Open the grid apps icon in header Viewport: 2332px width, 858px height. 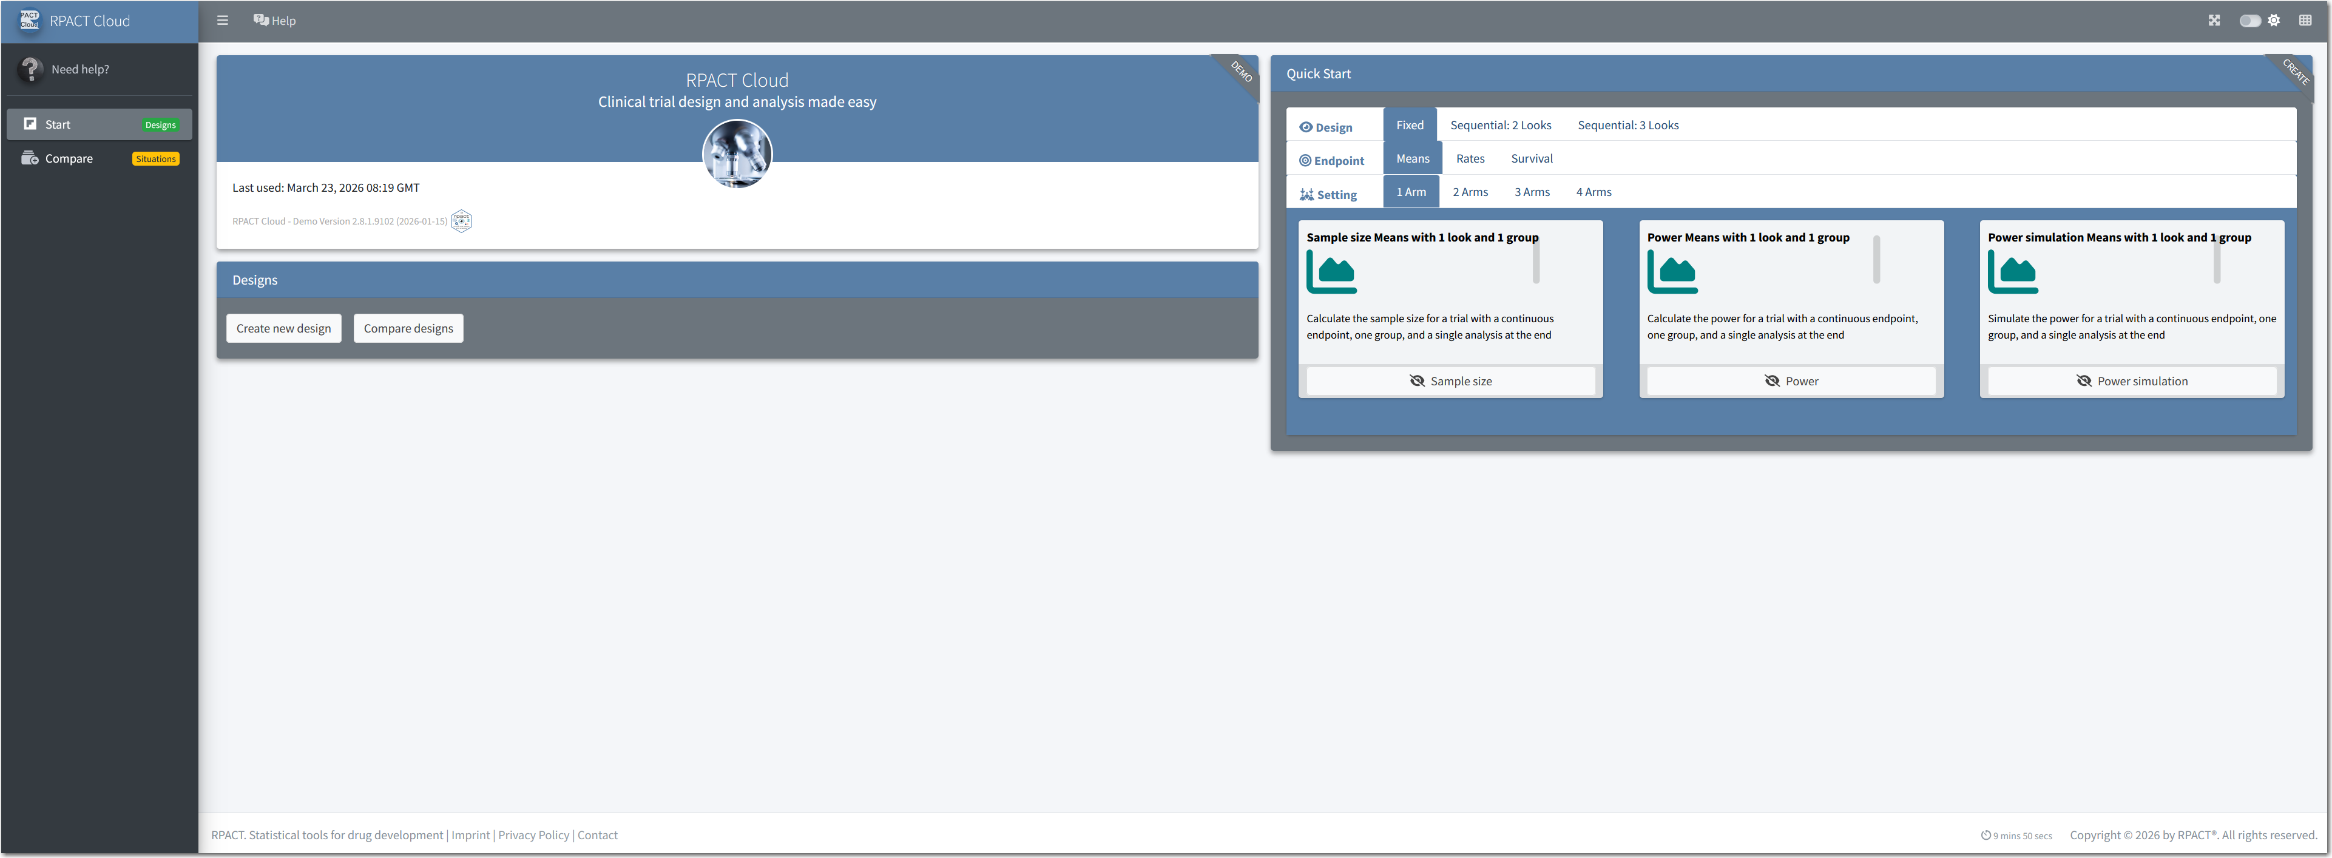coord(2305,21)
